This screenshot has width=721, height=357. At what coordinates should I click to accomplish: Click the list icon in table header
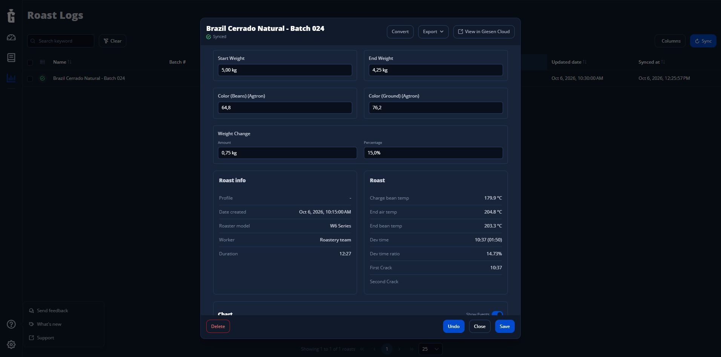coord(43,62)
